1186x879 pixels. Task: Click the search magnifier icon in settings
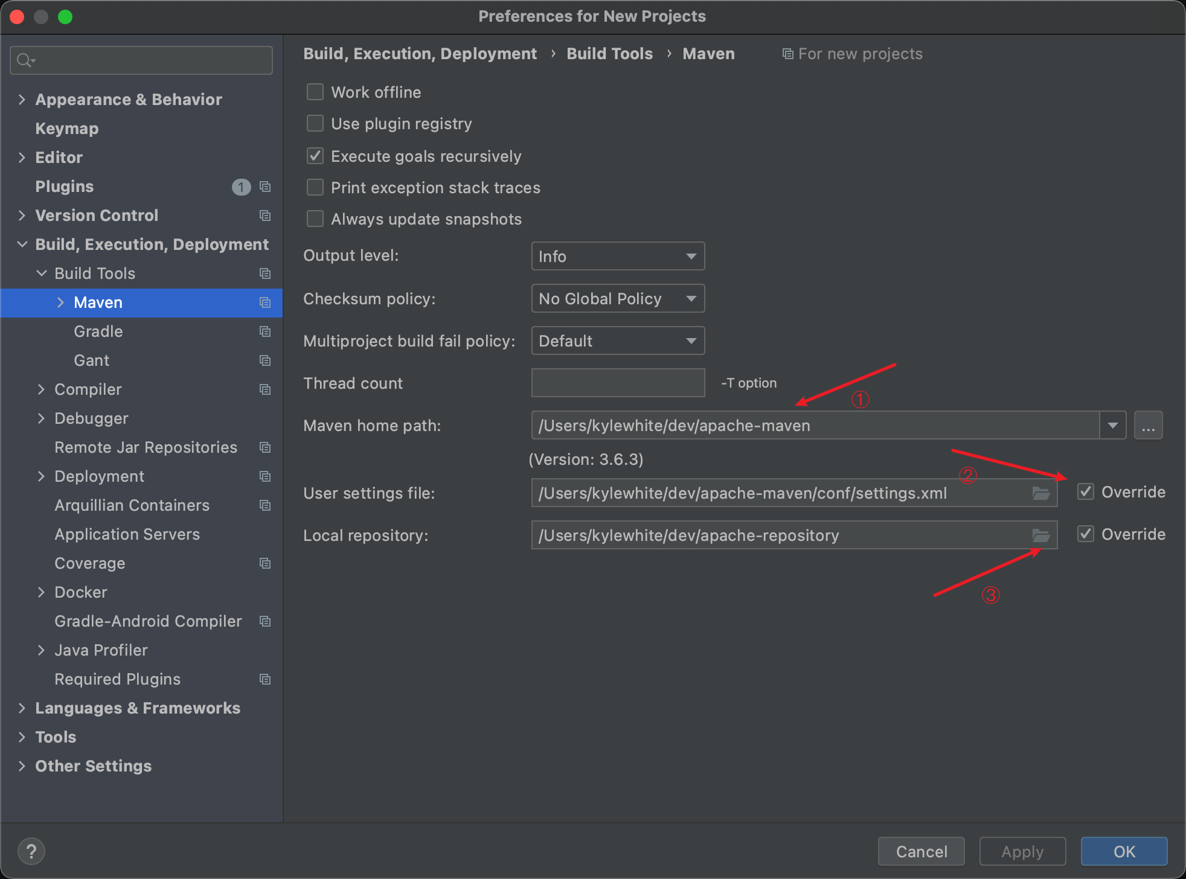coord(25,60)
